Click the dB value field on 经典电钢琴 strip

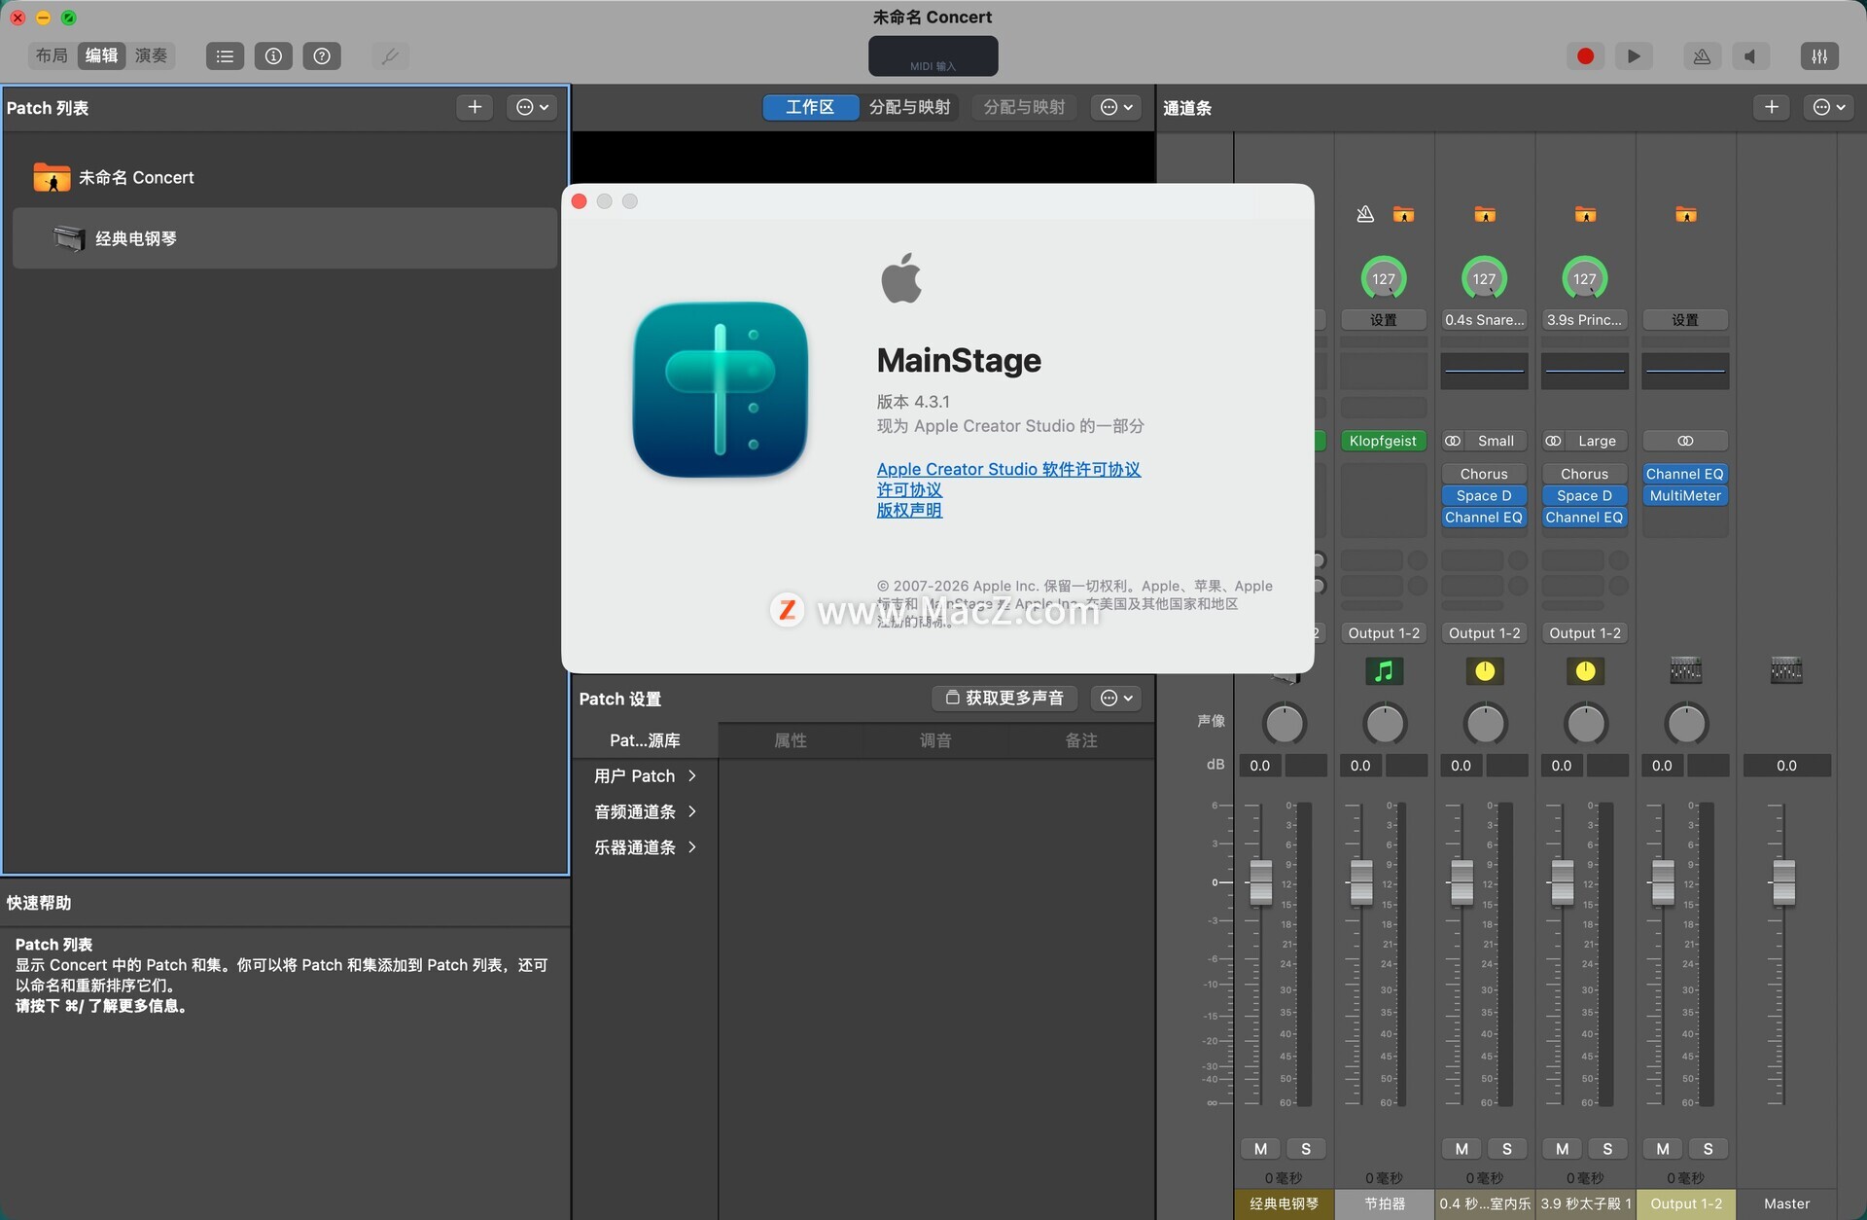[1260, 766]
